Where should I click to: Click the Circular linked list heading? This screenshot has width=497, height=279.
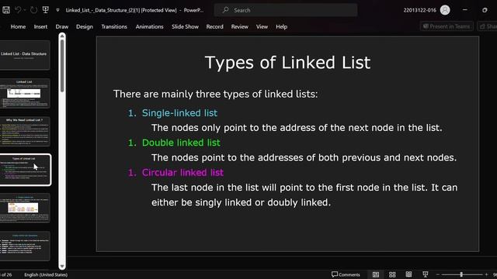click(x=182, y=172)
